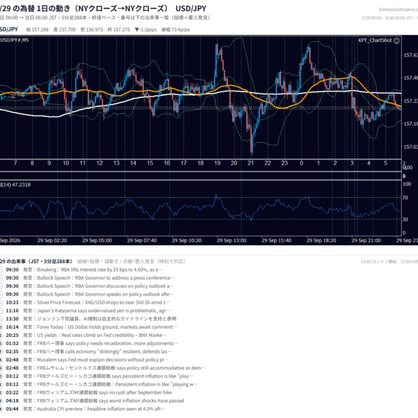The width and height of the screenshot is (418, 418).
Task: Click hour label 0 on the time axis
Action: [301, 163]
